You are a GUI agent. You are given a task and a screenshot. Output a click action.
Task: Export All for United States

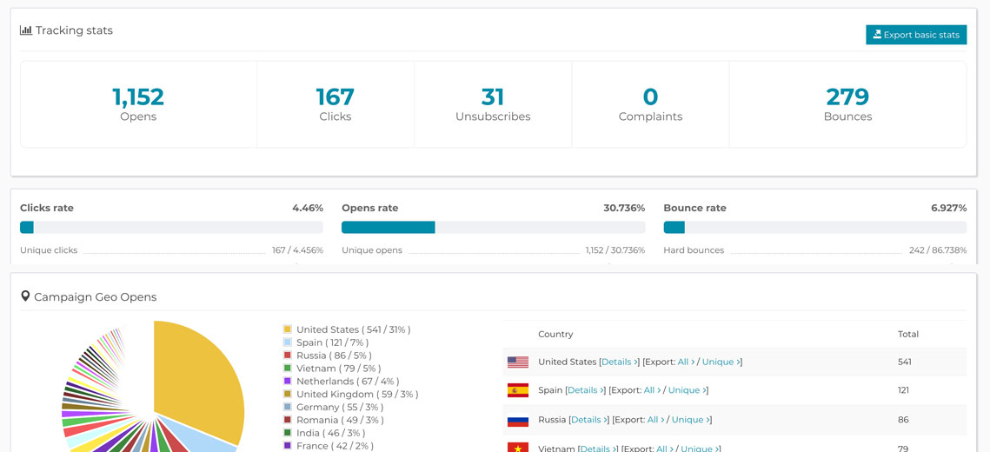(x=687, y=362)
